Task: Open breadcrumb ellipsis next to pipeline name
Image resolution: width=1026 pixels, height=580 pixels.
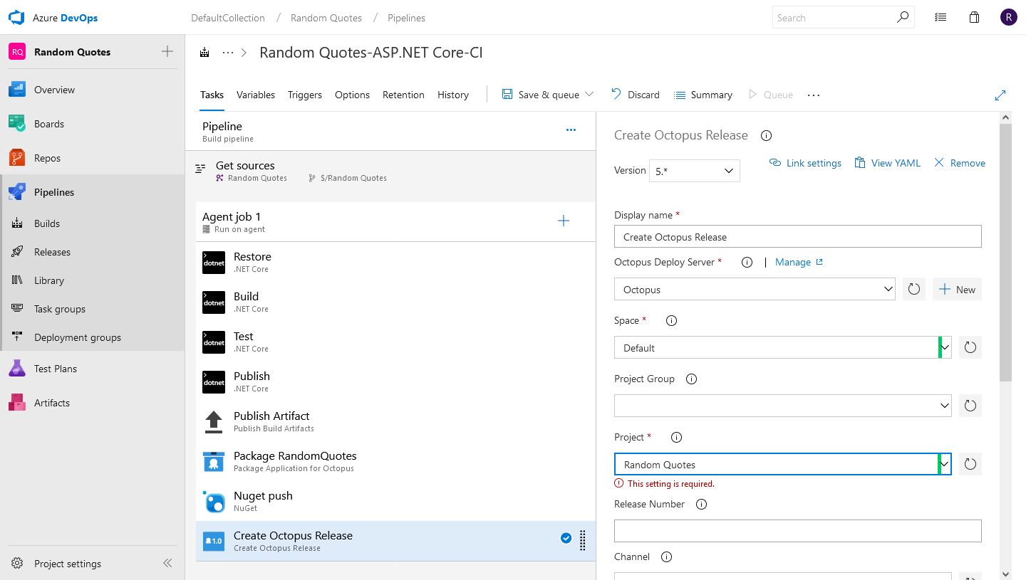Action: (228, 52)
